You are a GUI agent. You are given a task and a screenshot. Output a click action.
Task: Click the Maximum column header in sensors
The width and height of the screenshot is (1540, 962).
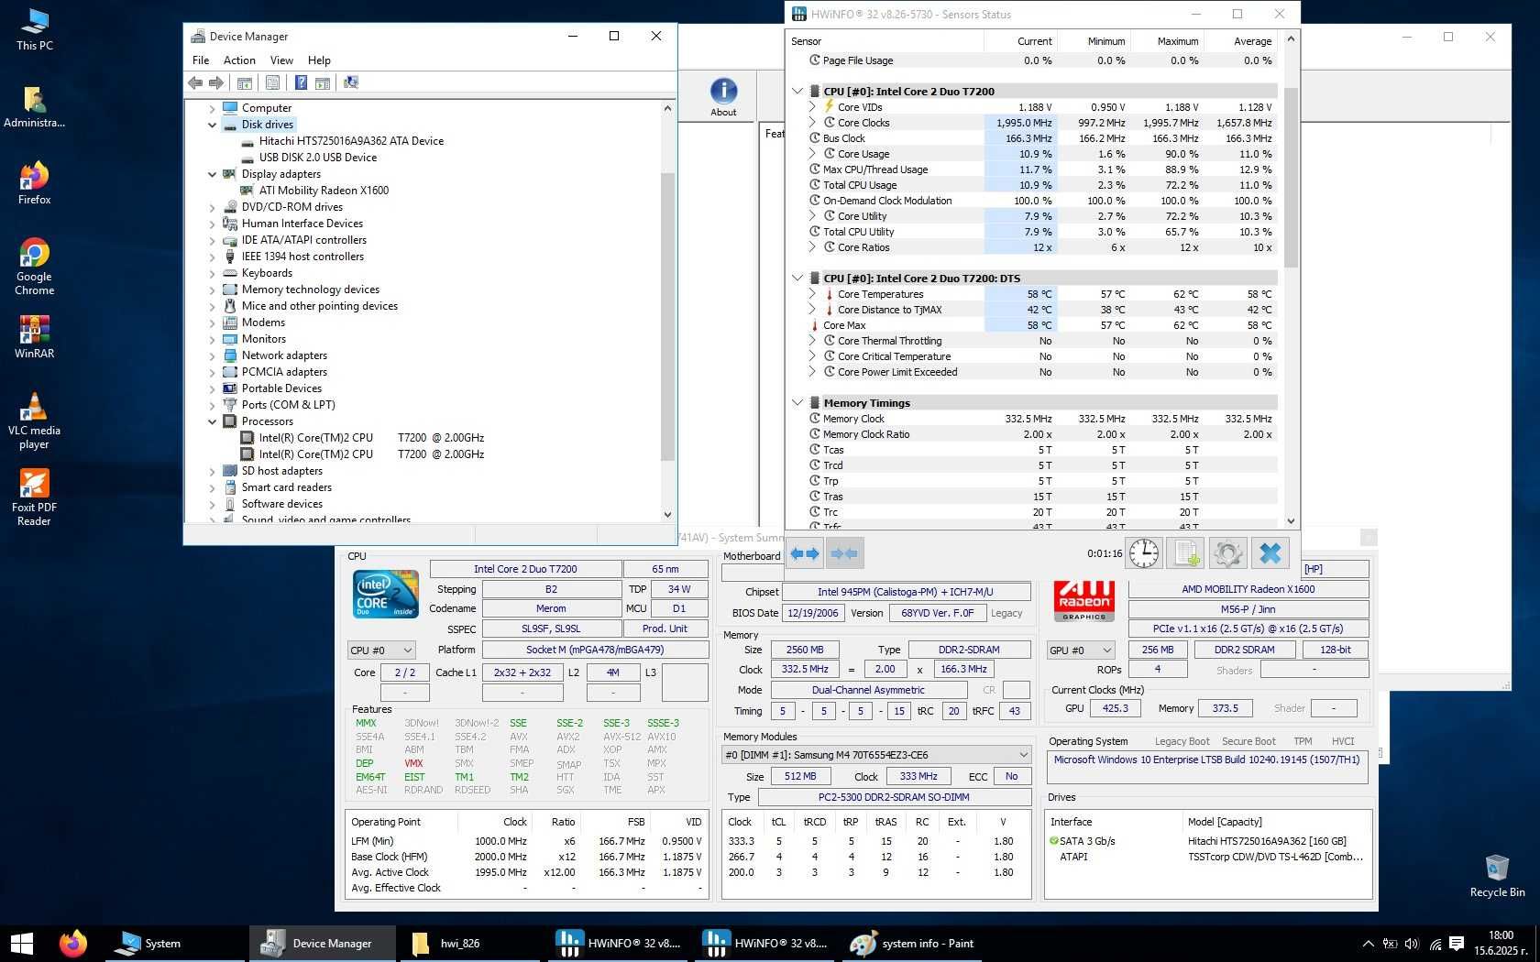(x=1168, y=41)
